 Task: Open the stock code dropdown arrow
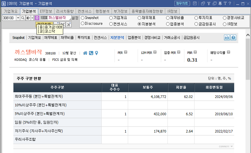coord(18,18)
